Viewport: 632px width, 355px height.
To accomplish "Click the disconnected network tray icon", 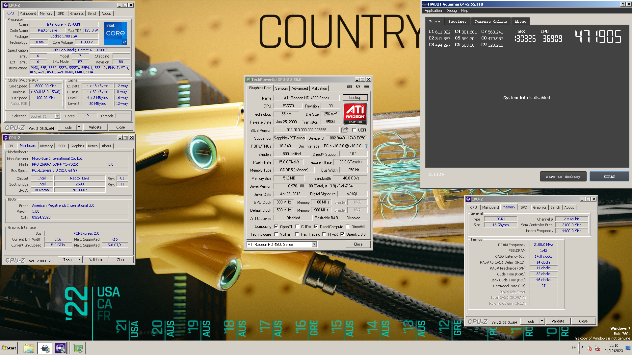I will coord(597,348).
